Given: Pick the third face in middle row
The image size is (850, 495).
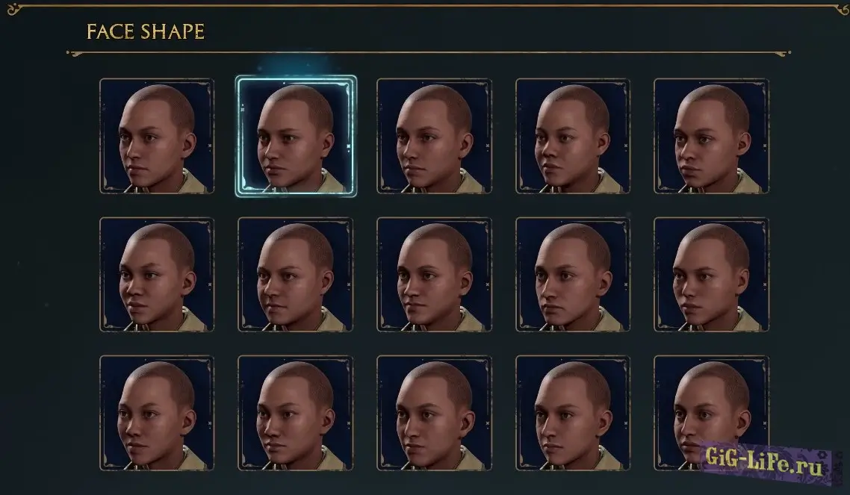Looking at the screenshot, I should click(434, 275).
